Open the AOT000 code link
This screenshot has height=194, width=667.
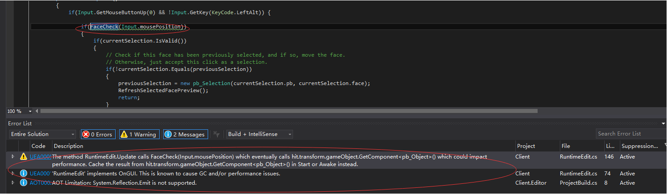(x=40, y=183)
